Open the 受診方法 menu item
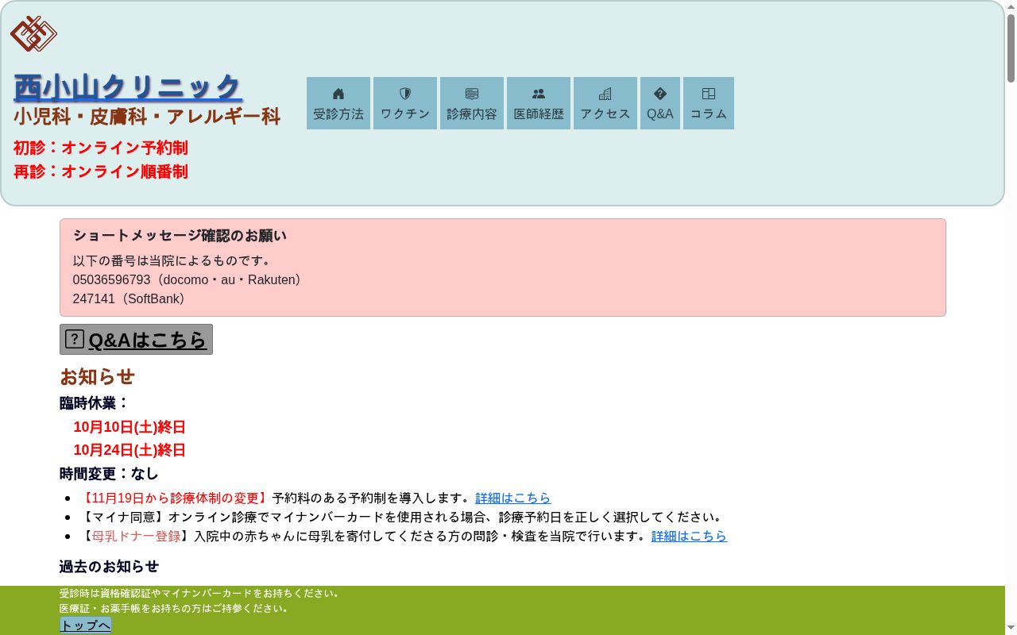 click(x=338, y=103)
